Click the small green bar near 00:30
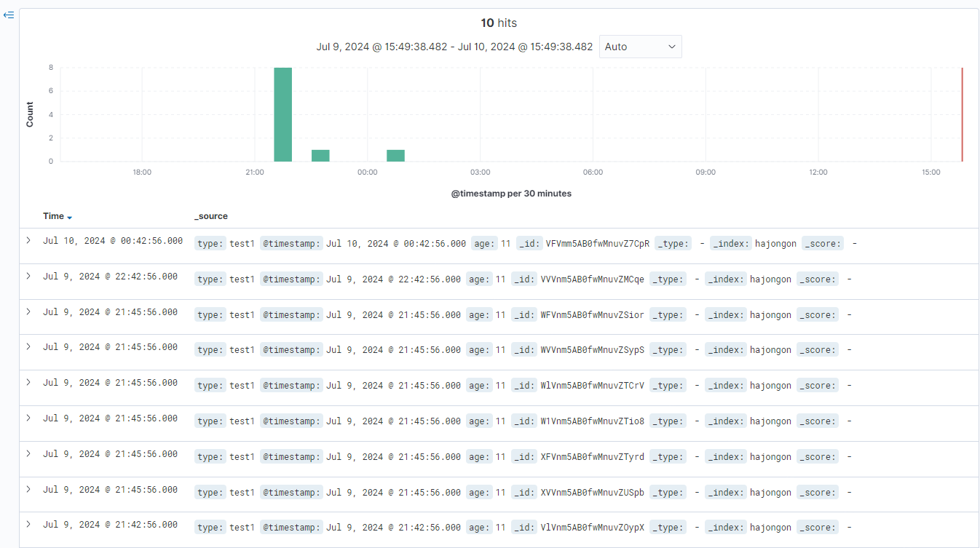Viewport: 980px width, 548px height. [394, 154]
